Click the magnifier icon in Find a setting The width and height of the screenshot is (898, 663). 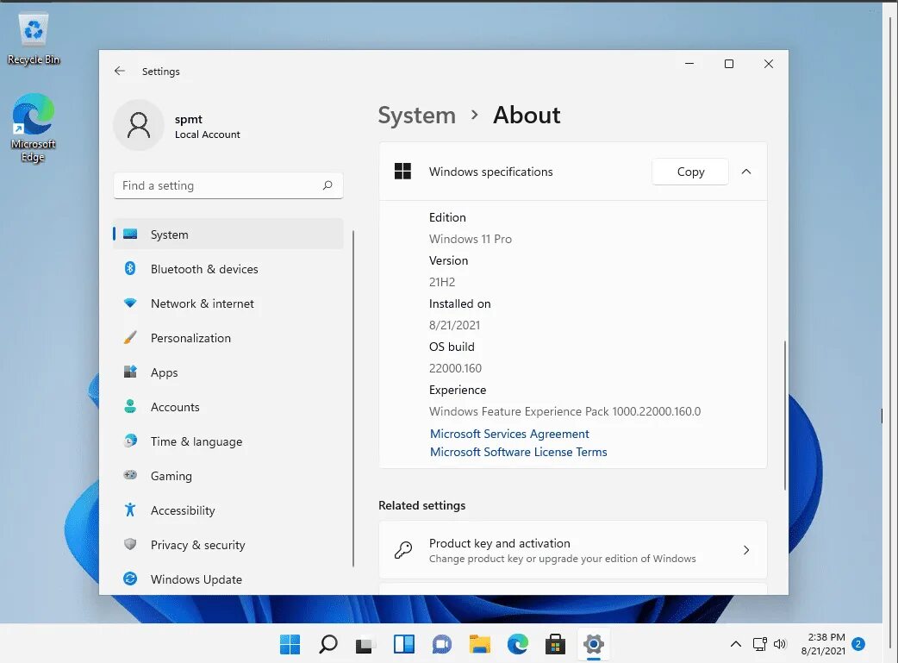[327, 185]
